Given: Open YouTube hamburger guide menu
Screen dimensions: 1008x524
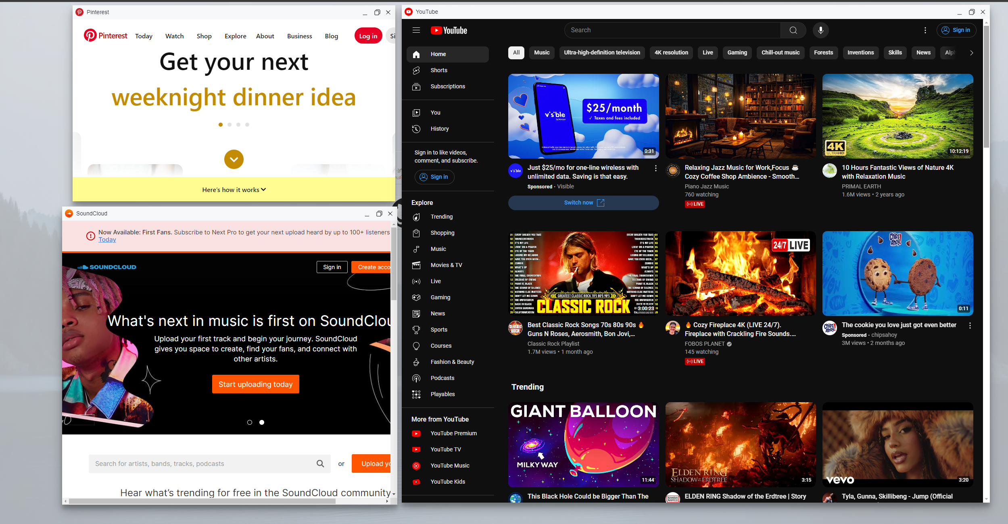Looking at the screenshot, I should (x=416, y=30).
